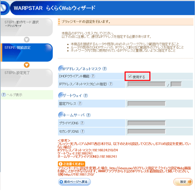This screenshot has width=195, height=191.
Task: Open help for プライマリDNS
Action: point(82,123)
